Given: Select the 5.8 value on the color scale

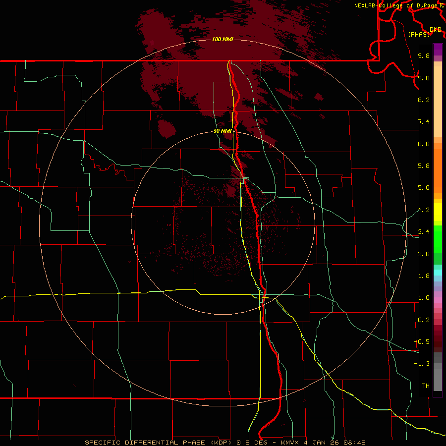Looking at the screenshot, I should pyautogui.click(x=424, y=166).
